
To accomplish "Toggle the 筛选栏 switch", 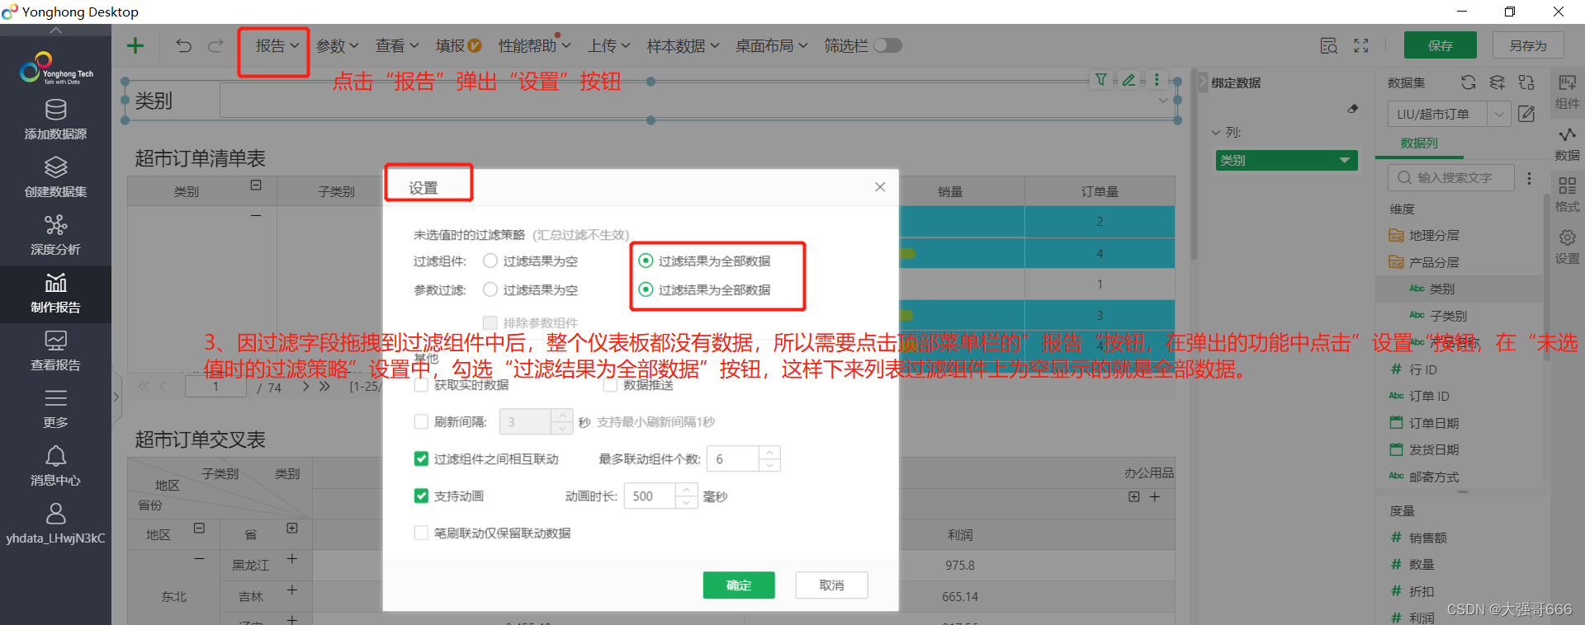I will pos(887,45).
